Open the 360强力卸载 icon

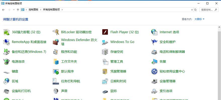coord(6,32)
